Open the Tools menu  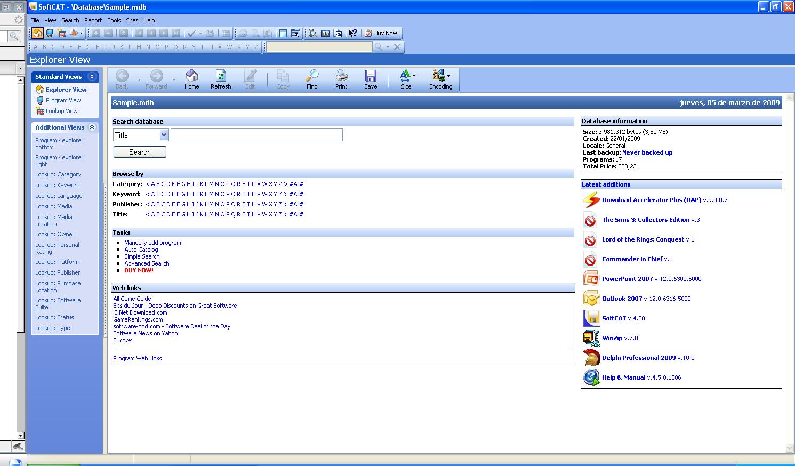(x=114, y=20)
